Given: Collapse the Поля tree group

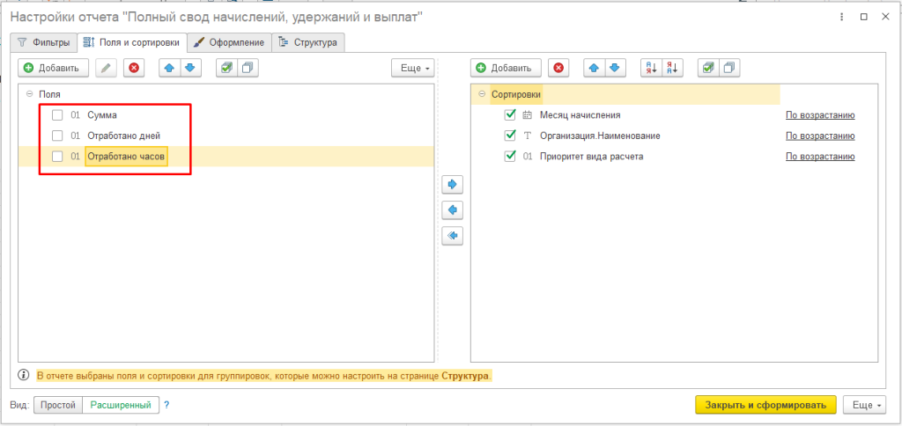Looking at the screenshot, I should coord(29,94).
